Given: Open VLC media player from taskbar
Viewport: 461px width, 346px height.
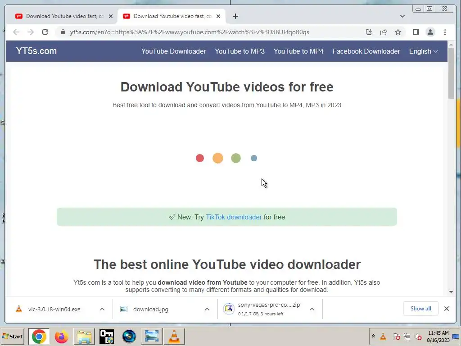Looking at the screenshot, I should [x=174, y=336].
